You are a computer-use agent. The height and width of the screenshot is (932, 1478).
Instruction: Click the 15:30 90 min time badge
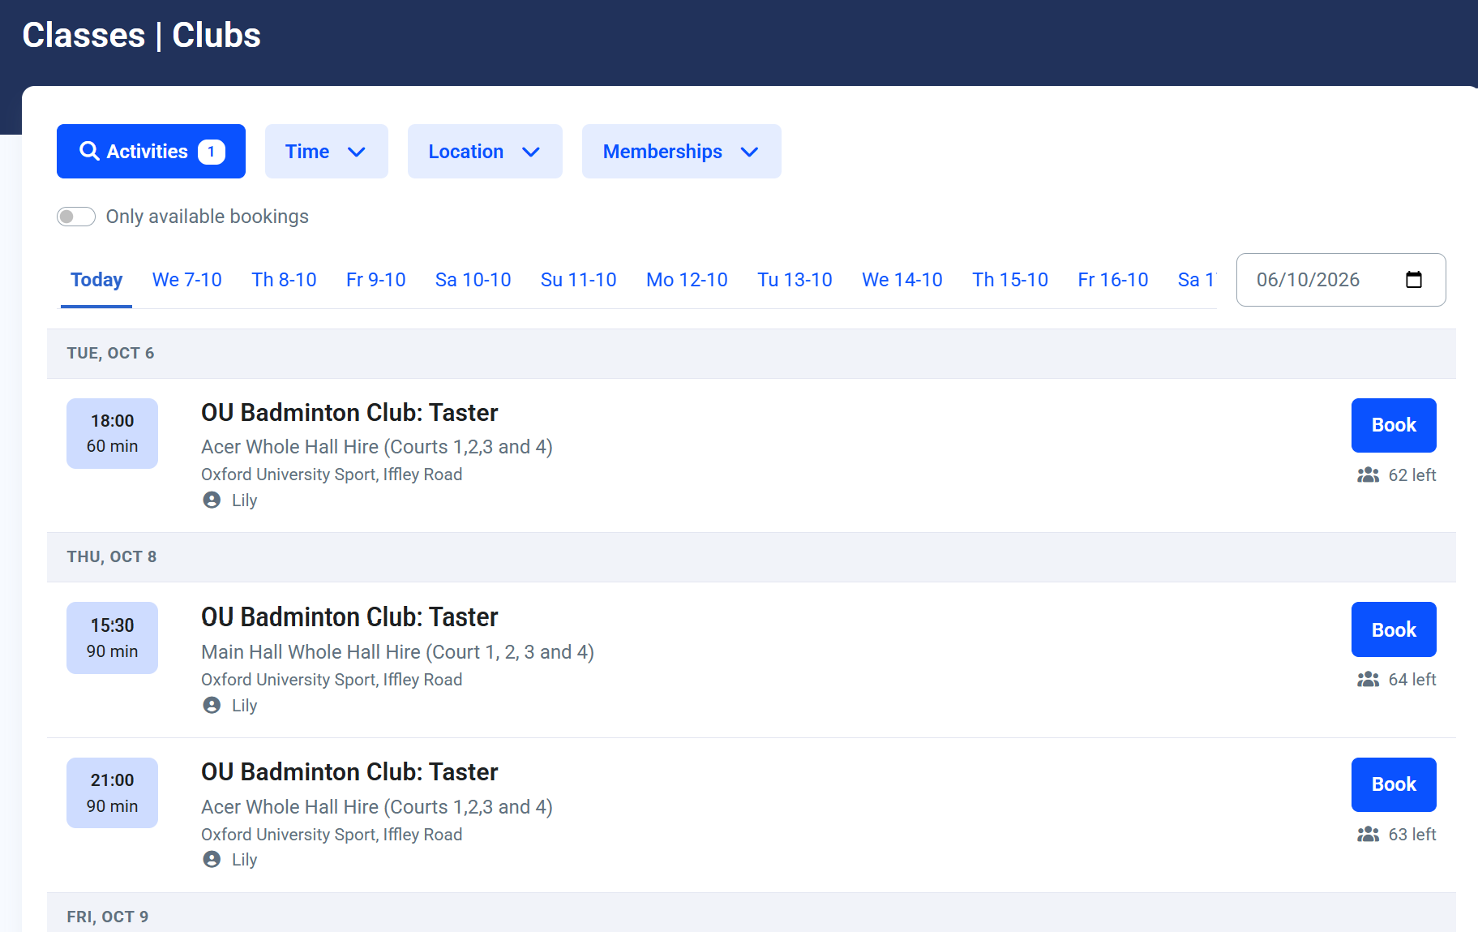click(112, 638)
